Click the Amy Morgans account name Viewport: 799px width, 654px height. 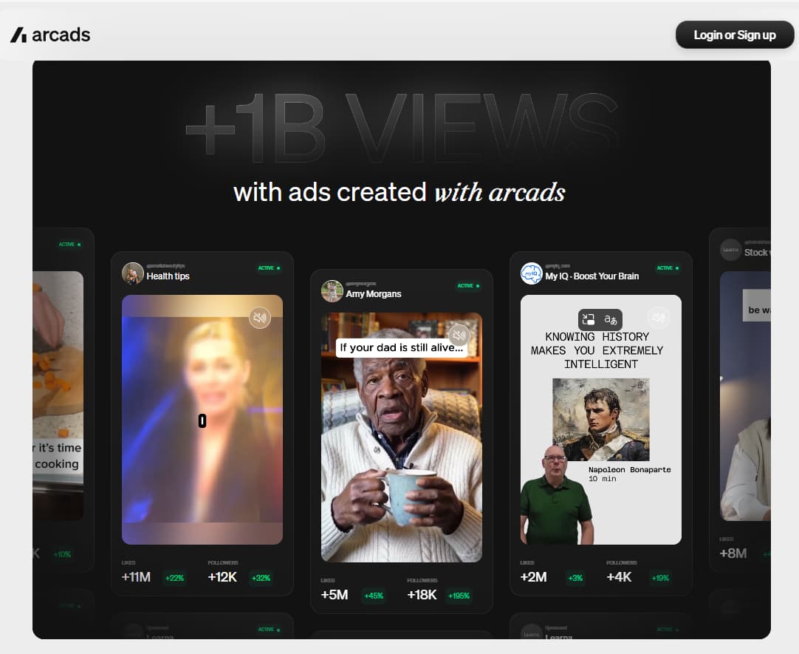point(374,294)
